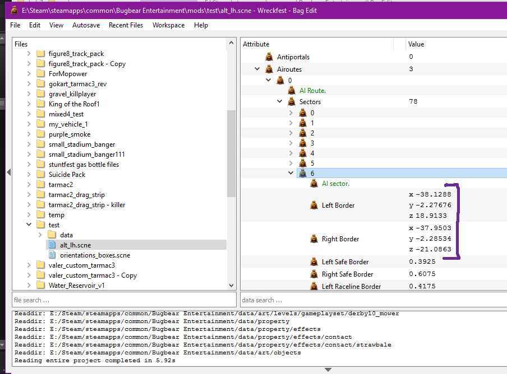Screen dimensions: 507x374
Task: Click the file search input field
Action: [124, 300]
